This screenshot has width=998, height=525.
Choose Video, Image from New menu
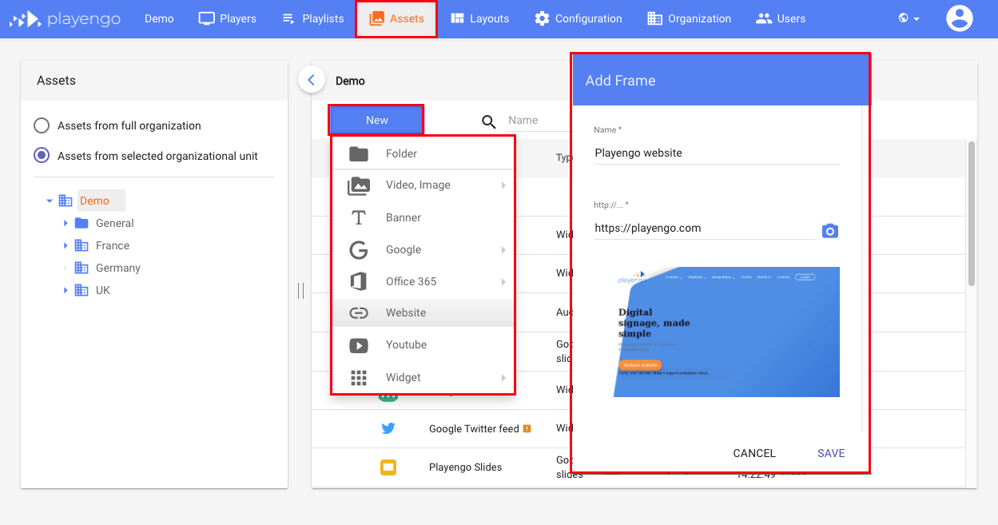point(423,185)
